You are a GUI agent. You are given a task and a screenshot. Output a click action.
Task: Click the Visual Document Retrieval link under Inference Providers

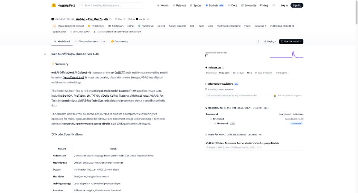(x=219, y=90)
